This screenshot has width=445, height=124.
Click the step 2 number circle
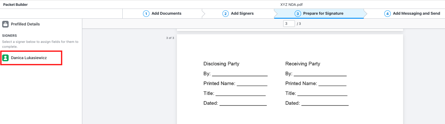[226, 13]
